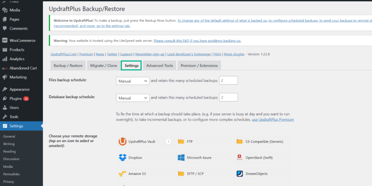This screenshot has height=186, width=372.
Task: Click the Marketing megaphone icon
Action: tap(5, 77)
